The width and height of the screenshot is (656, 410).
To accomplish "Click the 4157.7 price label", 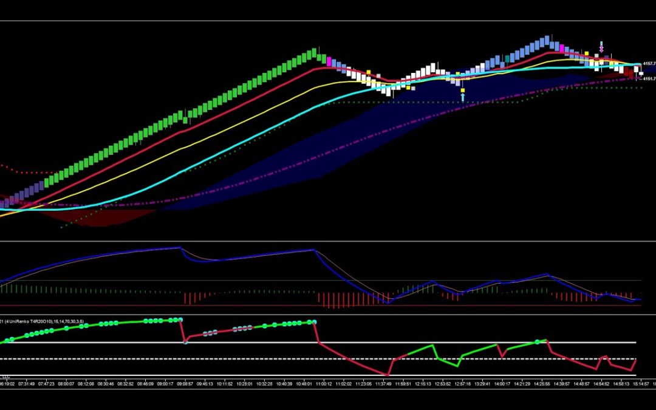I will [x=649, y=64].
